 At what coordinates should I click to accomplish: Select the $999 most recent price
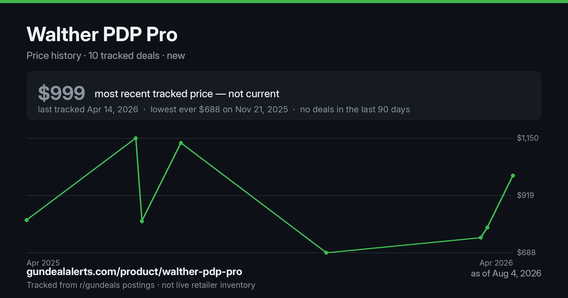(62, 93)
